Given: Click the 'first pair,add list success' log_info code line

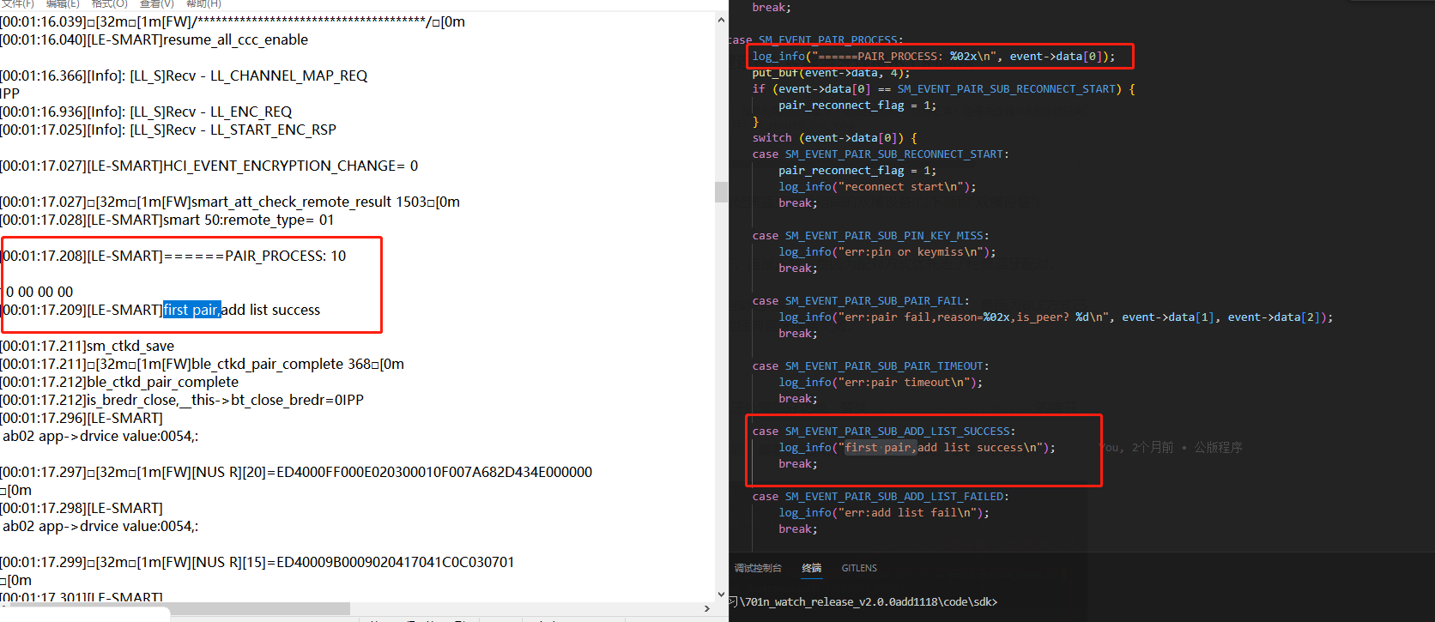Looking at the screenshot, I should (917, 447).
